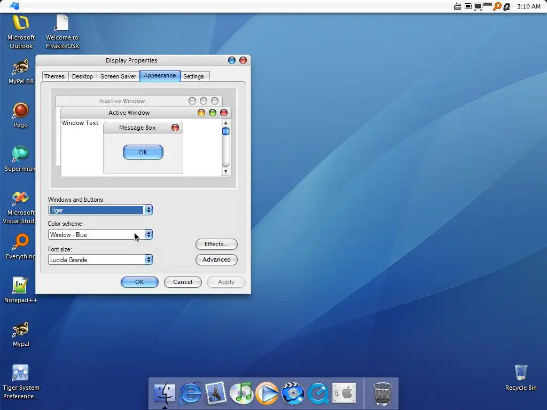The width and height of the screenshot is (547, 410).
Task: Click the clock showing 3:10 AM
Action: [x=528, y=6]
